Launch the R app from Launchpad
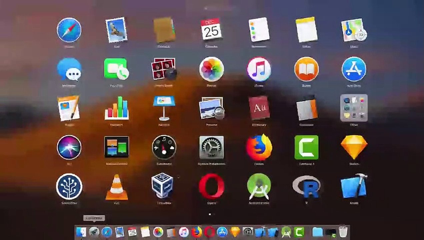424x240 pixels. pos(306,187)
